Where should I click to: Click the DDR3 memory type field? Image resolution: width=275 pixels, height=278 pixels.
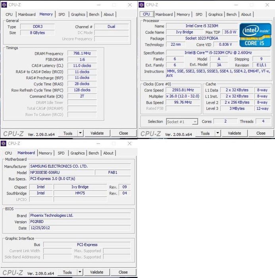point(37,27)
